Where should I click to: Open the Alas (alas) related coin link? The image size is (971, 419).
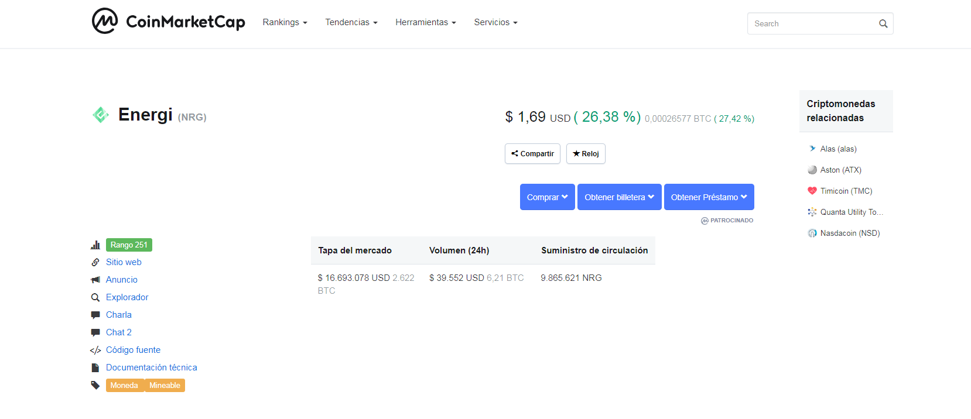coord(838,149)
